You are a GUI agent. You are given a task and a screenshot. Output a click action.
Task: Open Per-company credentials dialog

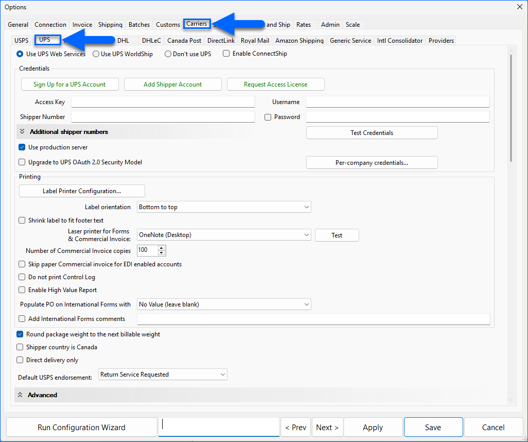[x=372, y=163]
